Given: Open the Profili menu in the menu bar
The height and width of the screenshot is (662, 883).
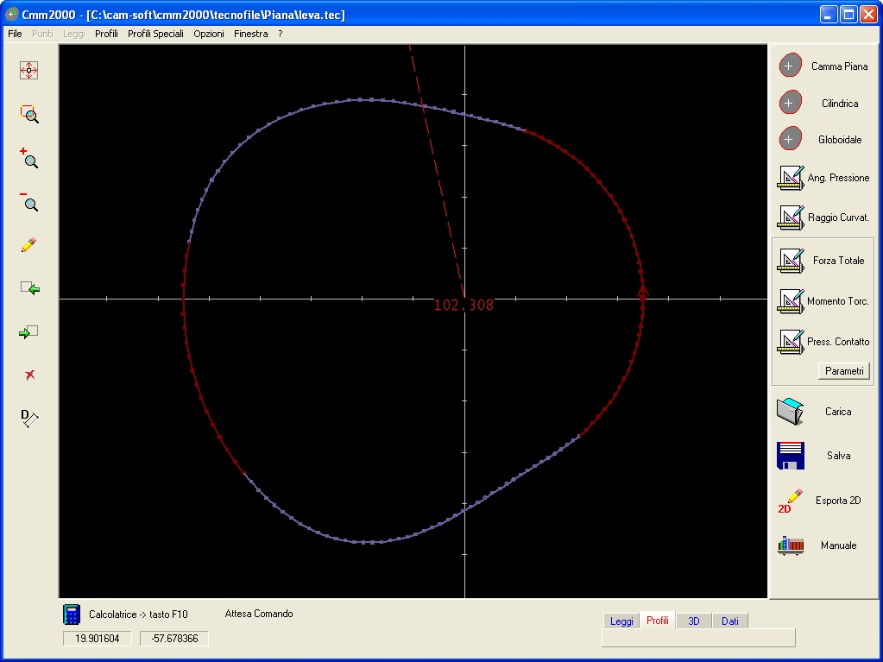Looking at the screenshot, I should pos(106,34).
